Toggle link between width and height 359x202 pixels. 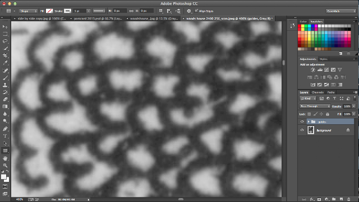point(131,11)
